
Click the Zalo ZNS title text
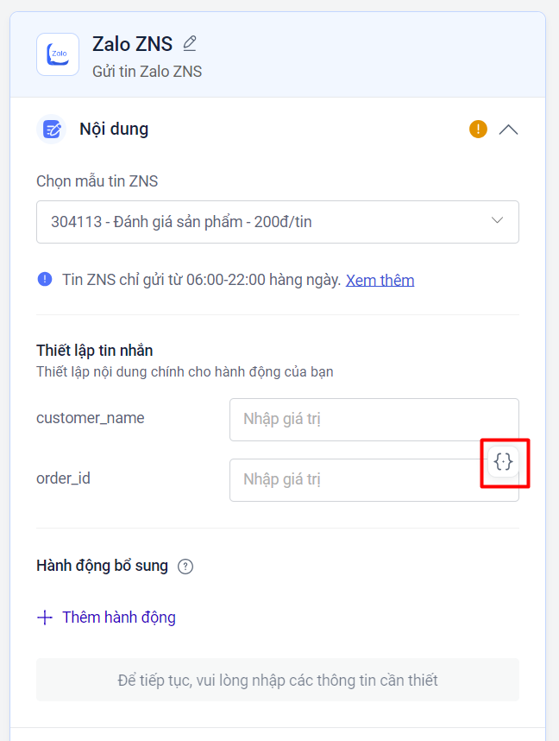pos(133,44)
